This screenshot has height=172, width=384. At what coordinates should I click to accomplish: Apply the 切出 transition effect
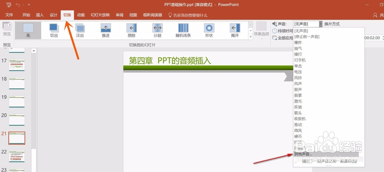pyautogui.click(x=54, y=30)
